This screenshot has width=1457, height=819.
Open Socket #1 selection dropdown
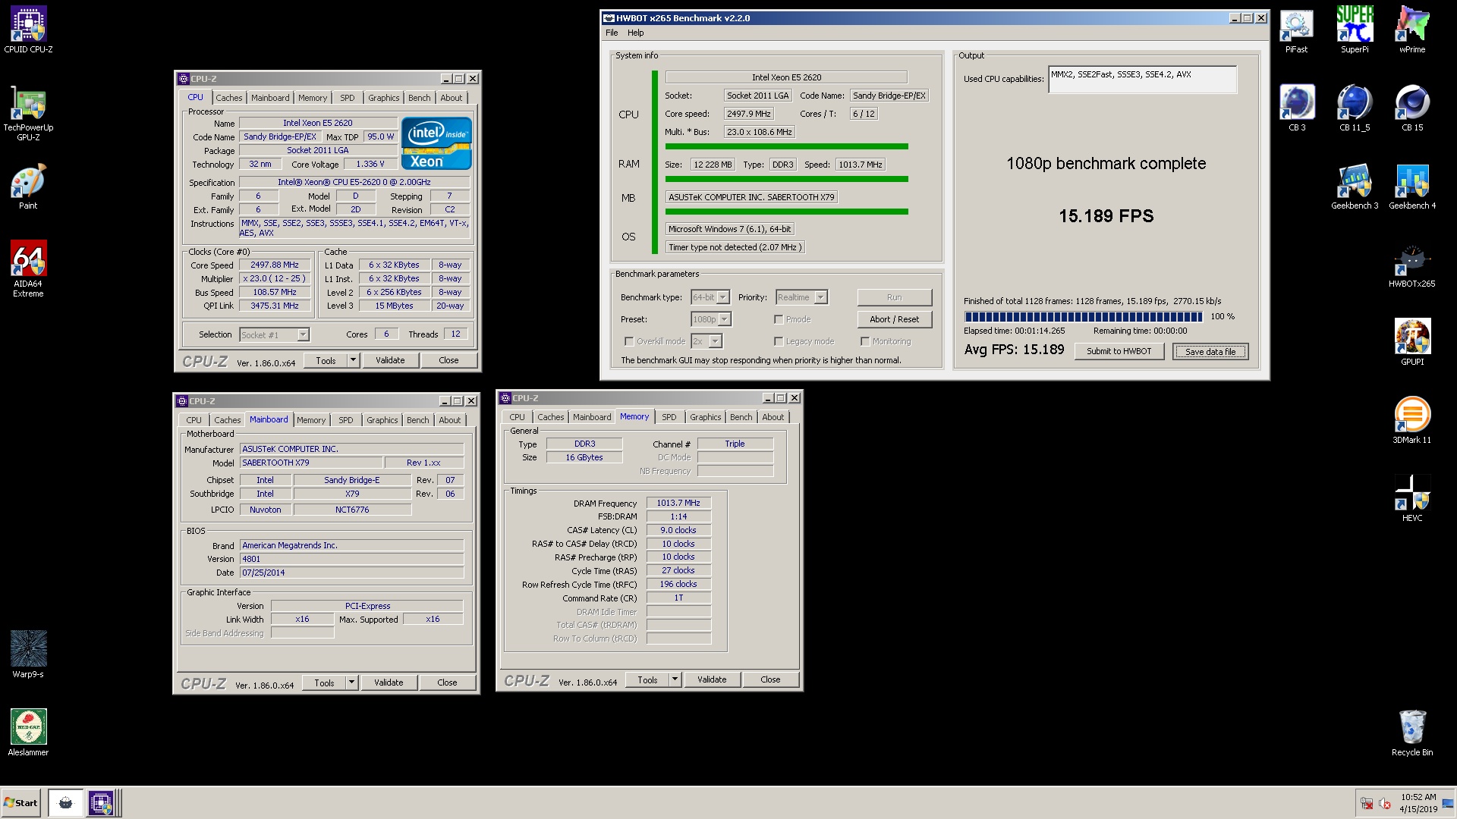pos(303,334)
